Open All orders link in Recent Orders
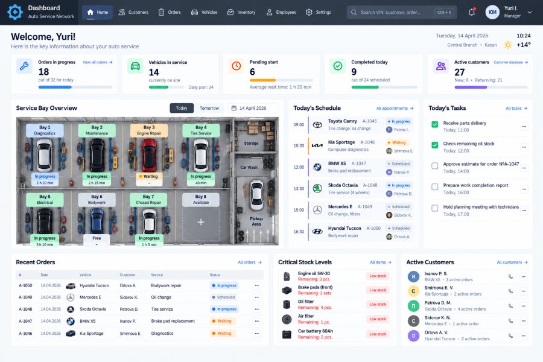This screenshot has width=543, height=362. click(250, 262)
